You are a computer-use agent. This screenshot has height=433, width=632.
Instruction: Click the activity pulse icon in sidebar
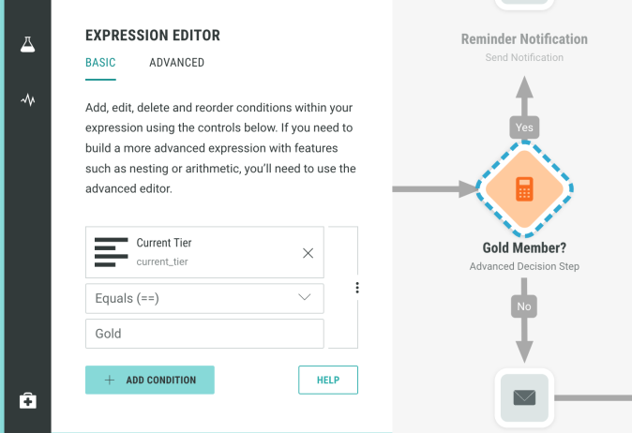(28, 99)
